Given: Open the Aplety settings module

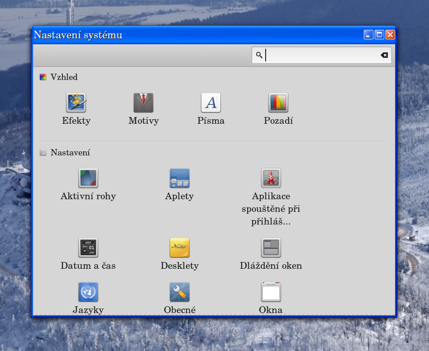Looking at the screenshot, I should coord(180,178).
